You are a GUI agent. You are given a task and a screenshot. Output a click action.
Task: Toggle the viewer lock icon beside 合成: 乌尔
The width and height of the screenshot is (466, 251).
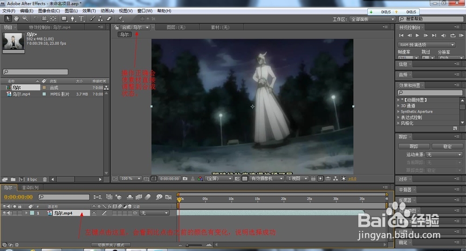click(116, 27)
